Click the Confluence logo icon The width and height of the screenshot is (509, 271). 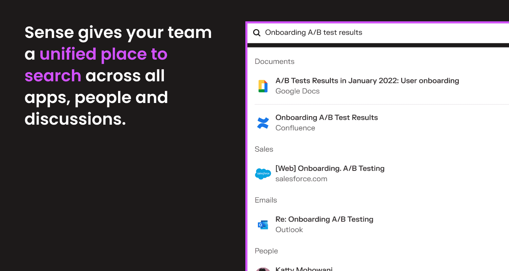(x=263, y=123)
